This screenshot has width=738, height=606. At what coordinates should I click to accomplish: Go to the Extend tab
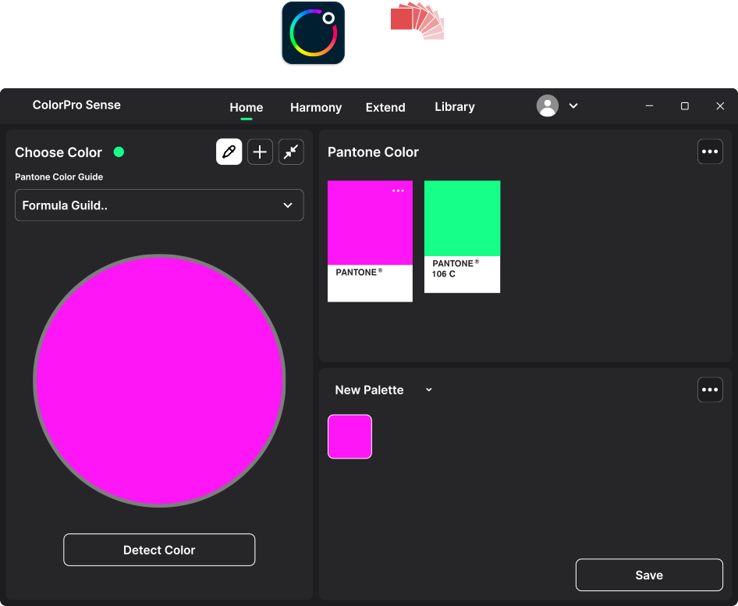point(385,108)
